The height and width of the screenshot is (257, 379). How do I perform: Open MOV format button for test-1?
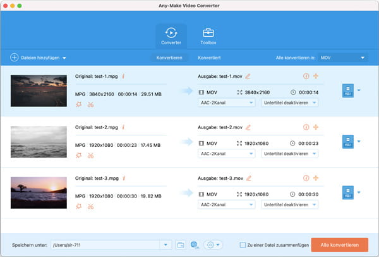coord(348,91)
